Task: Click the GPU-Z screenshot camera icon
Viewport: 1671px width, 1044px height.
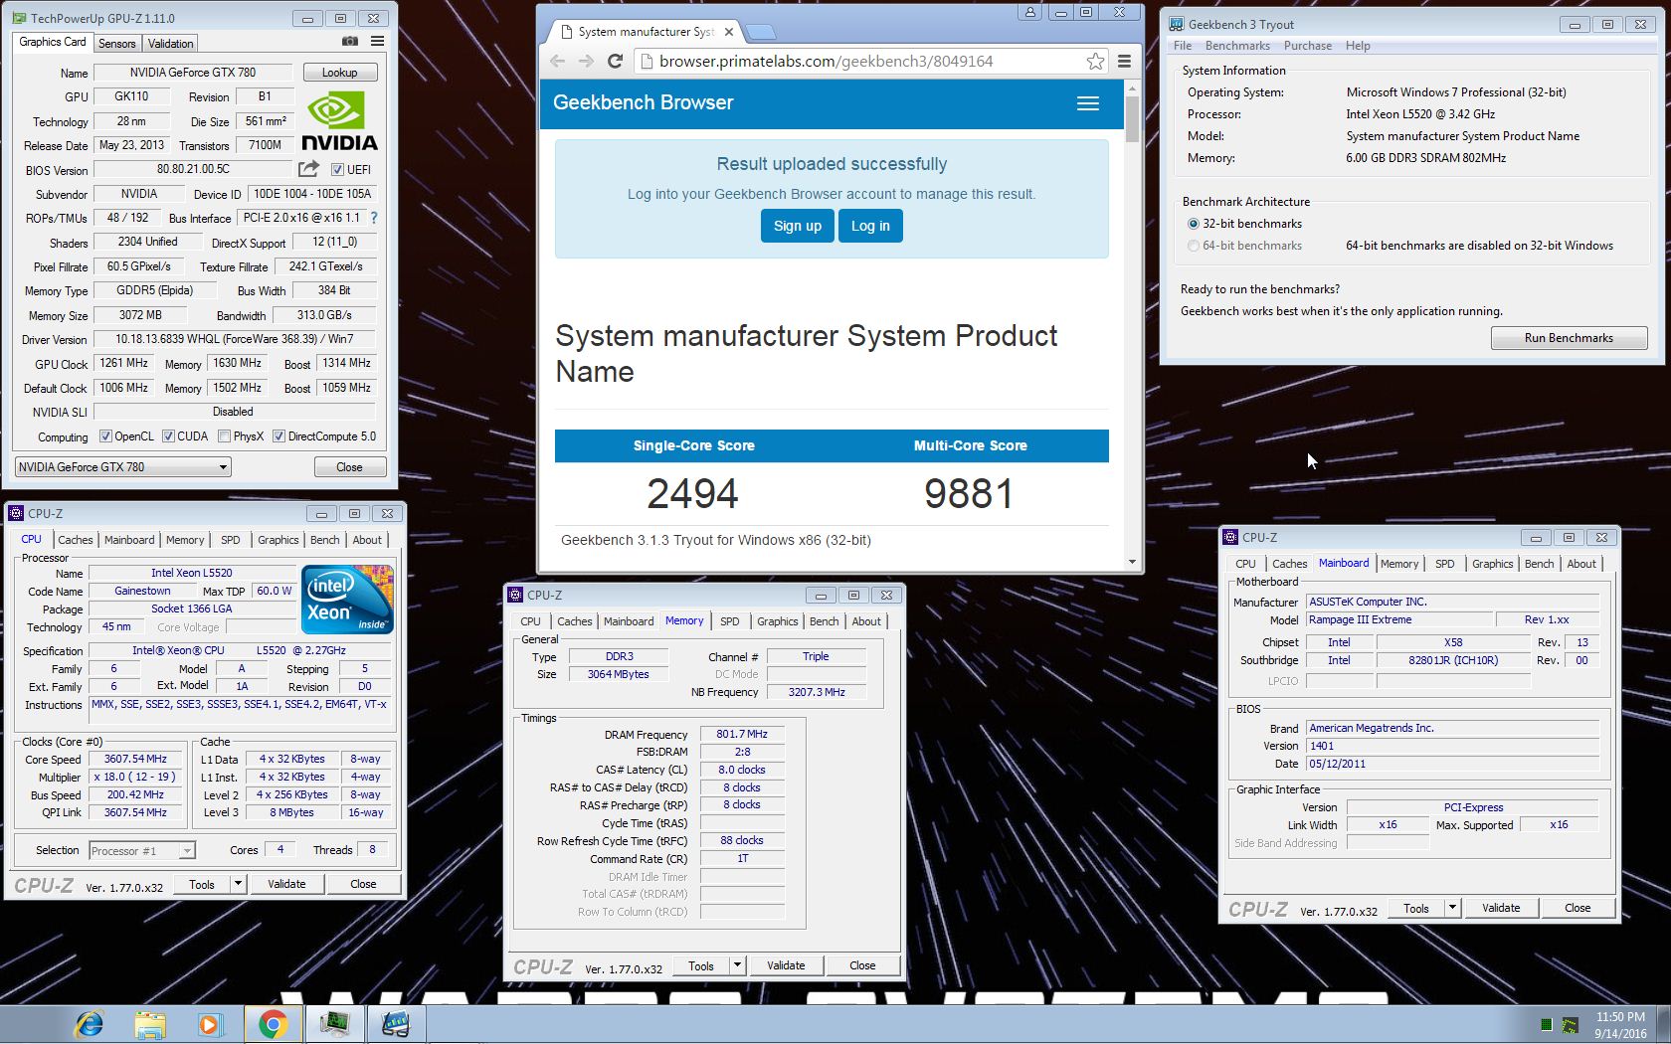Action: click(350, 42)
